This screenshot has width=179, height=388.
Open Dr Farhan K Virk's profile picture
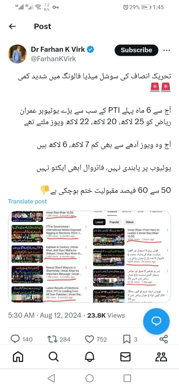pos(17,54)
